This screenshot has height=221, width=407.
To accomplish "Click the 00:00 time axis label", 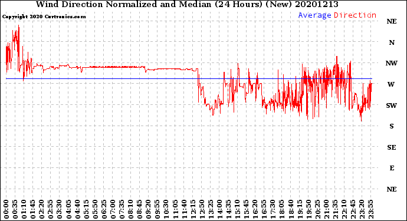I will (6, 209).
